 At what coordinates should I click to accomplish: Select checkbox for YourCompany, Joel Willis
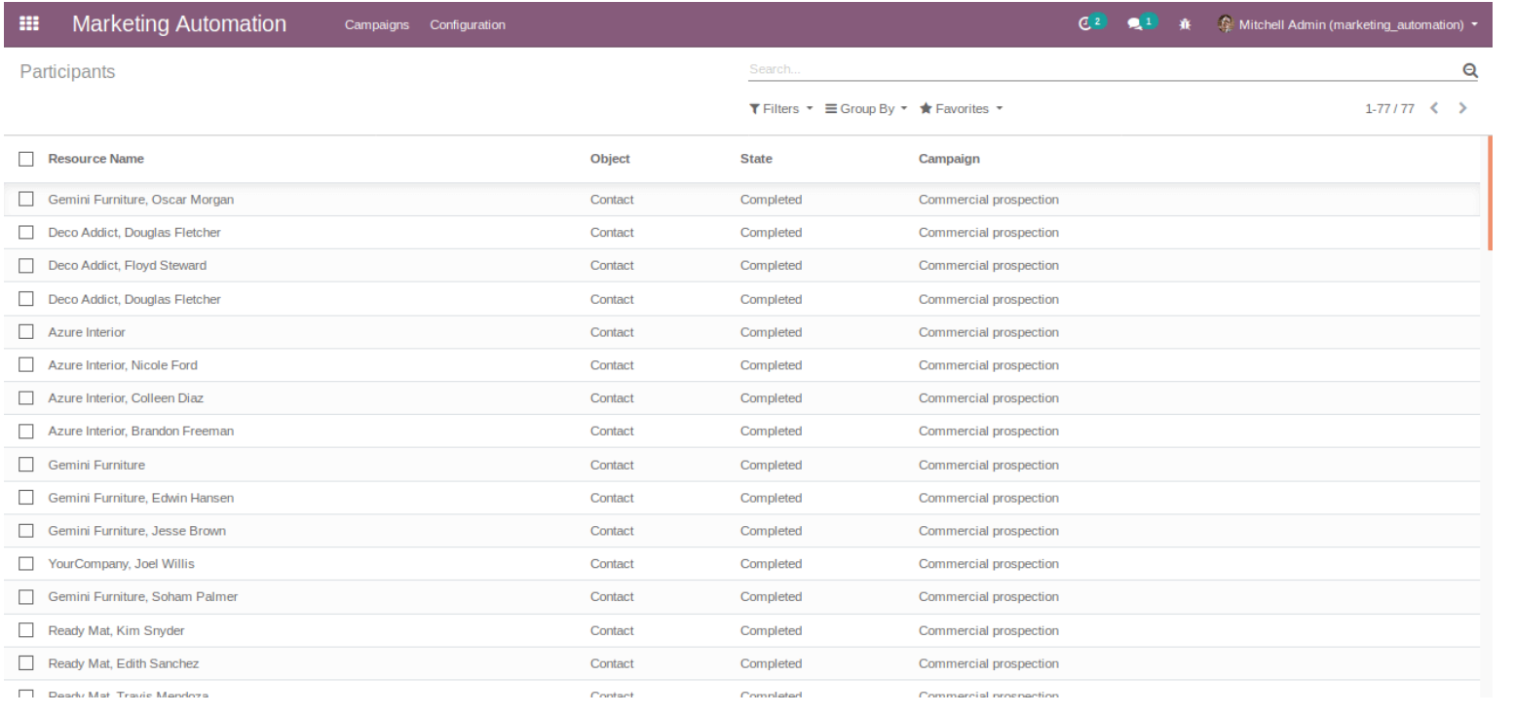[26, 564]
